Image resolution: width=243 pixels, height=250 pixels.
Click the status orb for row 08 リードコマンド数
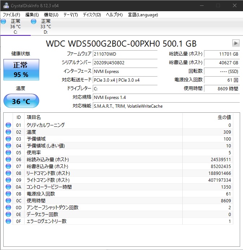click(8, 173)
